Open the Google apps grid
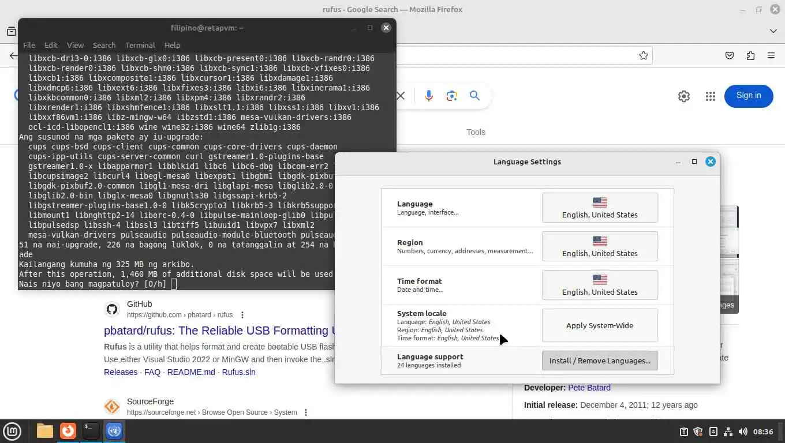785x443 pixels. [x=711, y=96]
